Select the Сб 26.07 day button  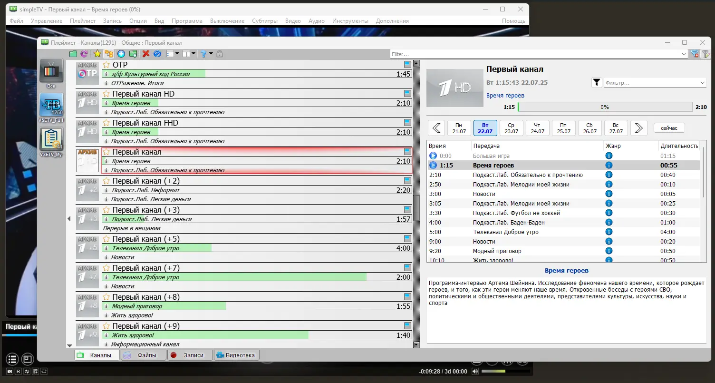(590, 128)
